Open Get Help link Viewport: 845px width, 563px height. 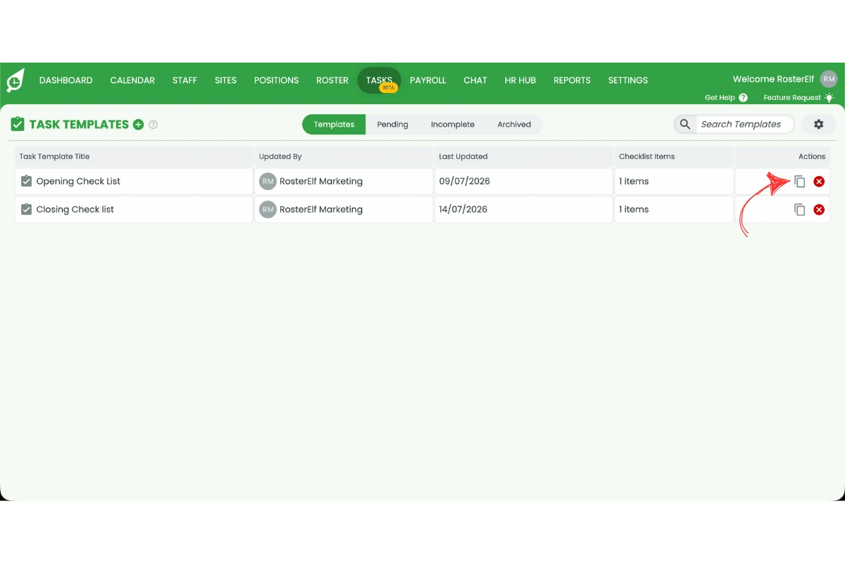[x=726, y=98]
